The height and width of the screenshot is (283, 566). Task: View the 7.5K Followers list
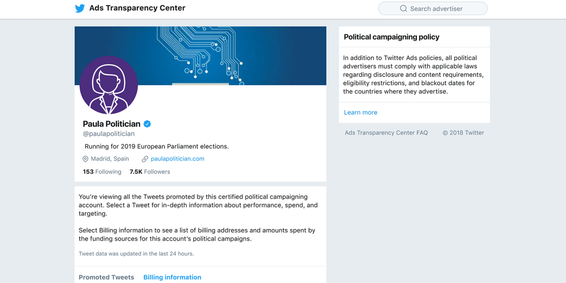149,172
